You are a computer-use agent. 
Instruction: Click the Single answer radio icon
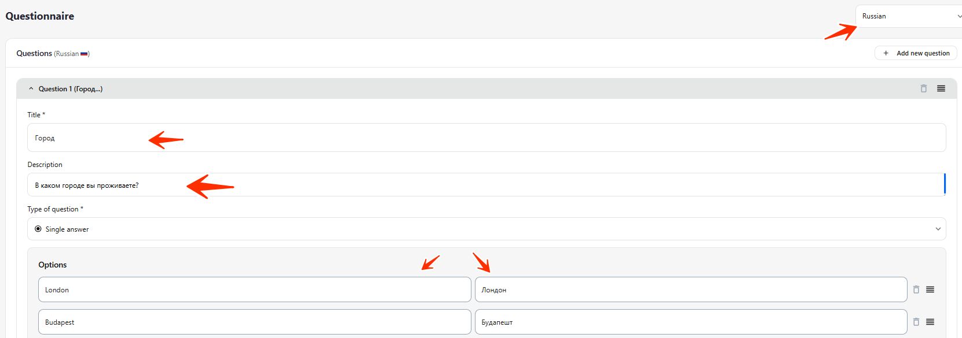[x=38, y=229]
